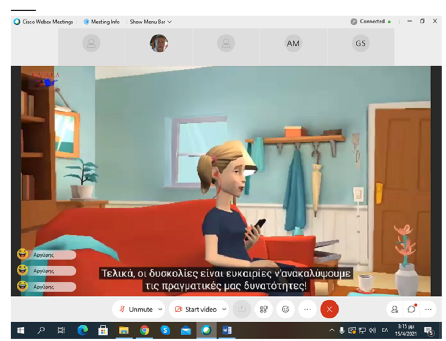The height and width of the screenshot is (341, 446).
Task: Open Skype from the taskbar
Action: click(x=165, y=330)
